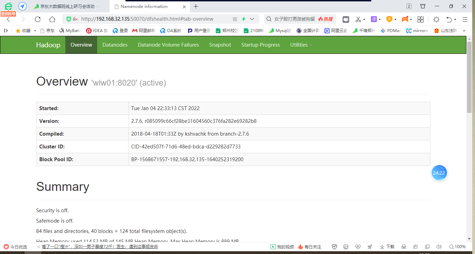
Task: Click the rocket accelerator icon
Action: 370,247
